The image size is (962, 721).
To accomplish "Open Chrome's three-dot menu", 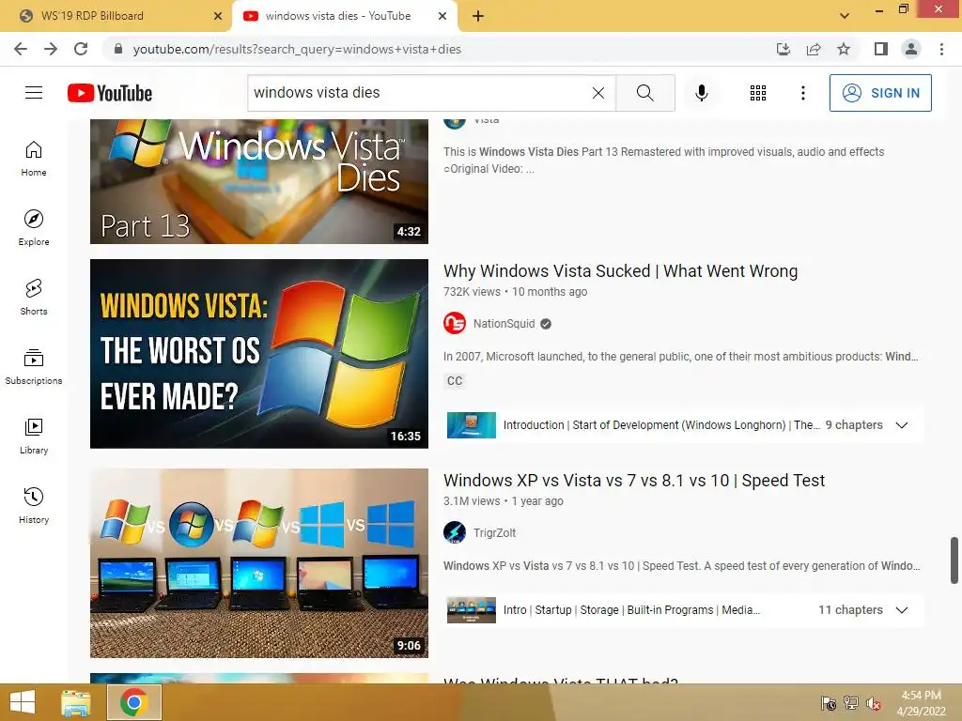I will click(941, 49).
